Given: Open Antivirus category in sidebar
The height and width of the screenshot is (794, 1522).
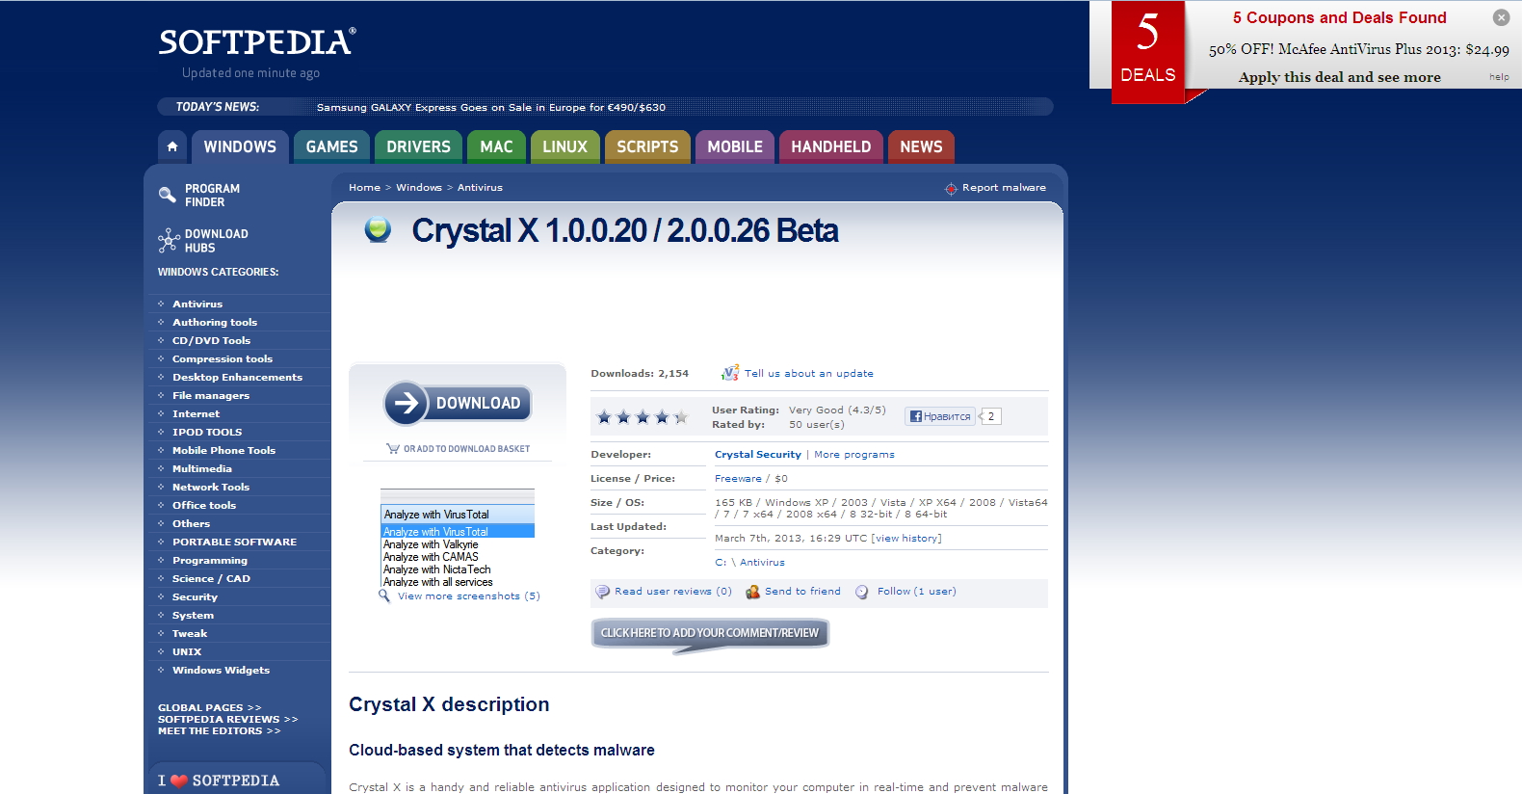Looking at the screenshot, I should 197,304.
